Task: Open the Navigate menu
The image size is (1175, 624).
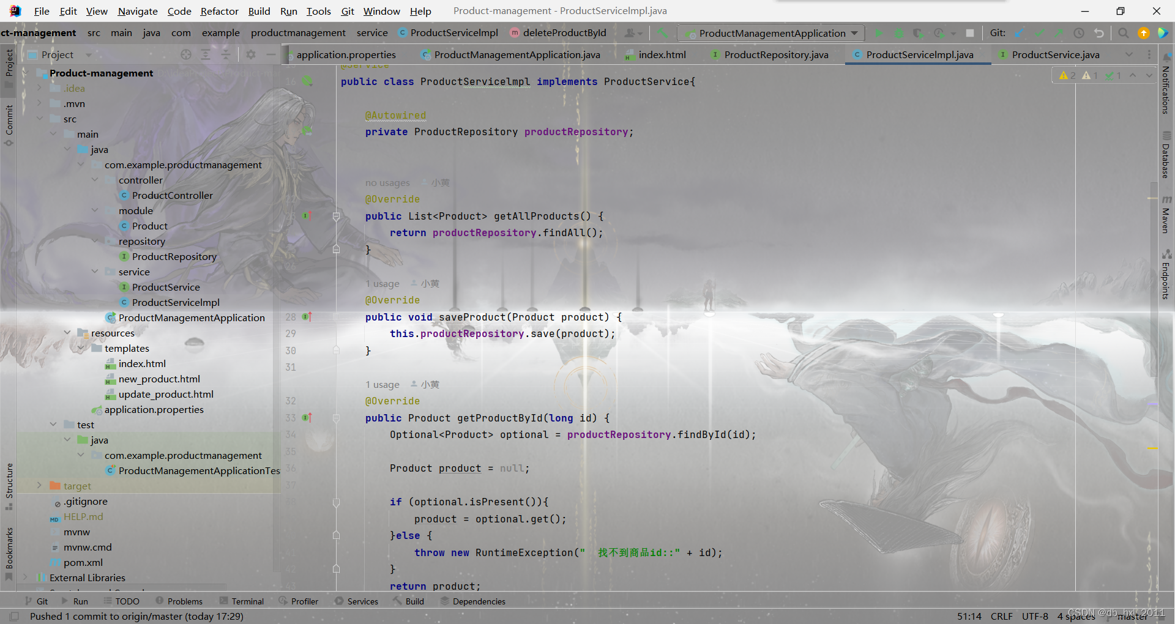Action: pos(138,11)
